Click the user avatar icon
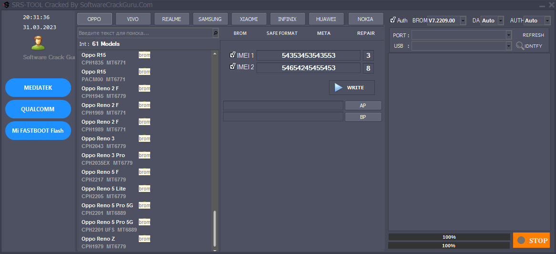 (38, 42)
